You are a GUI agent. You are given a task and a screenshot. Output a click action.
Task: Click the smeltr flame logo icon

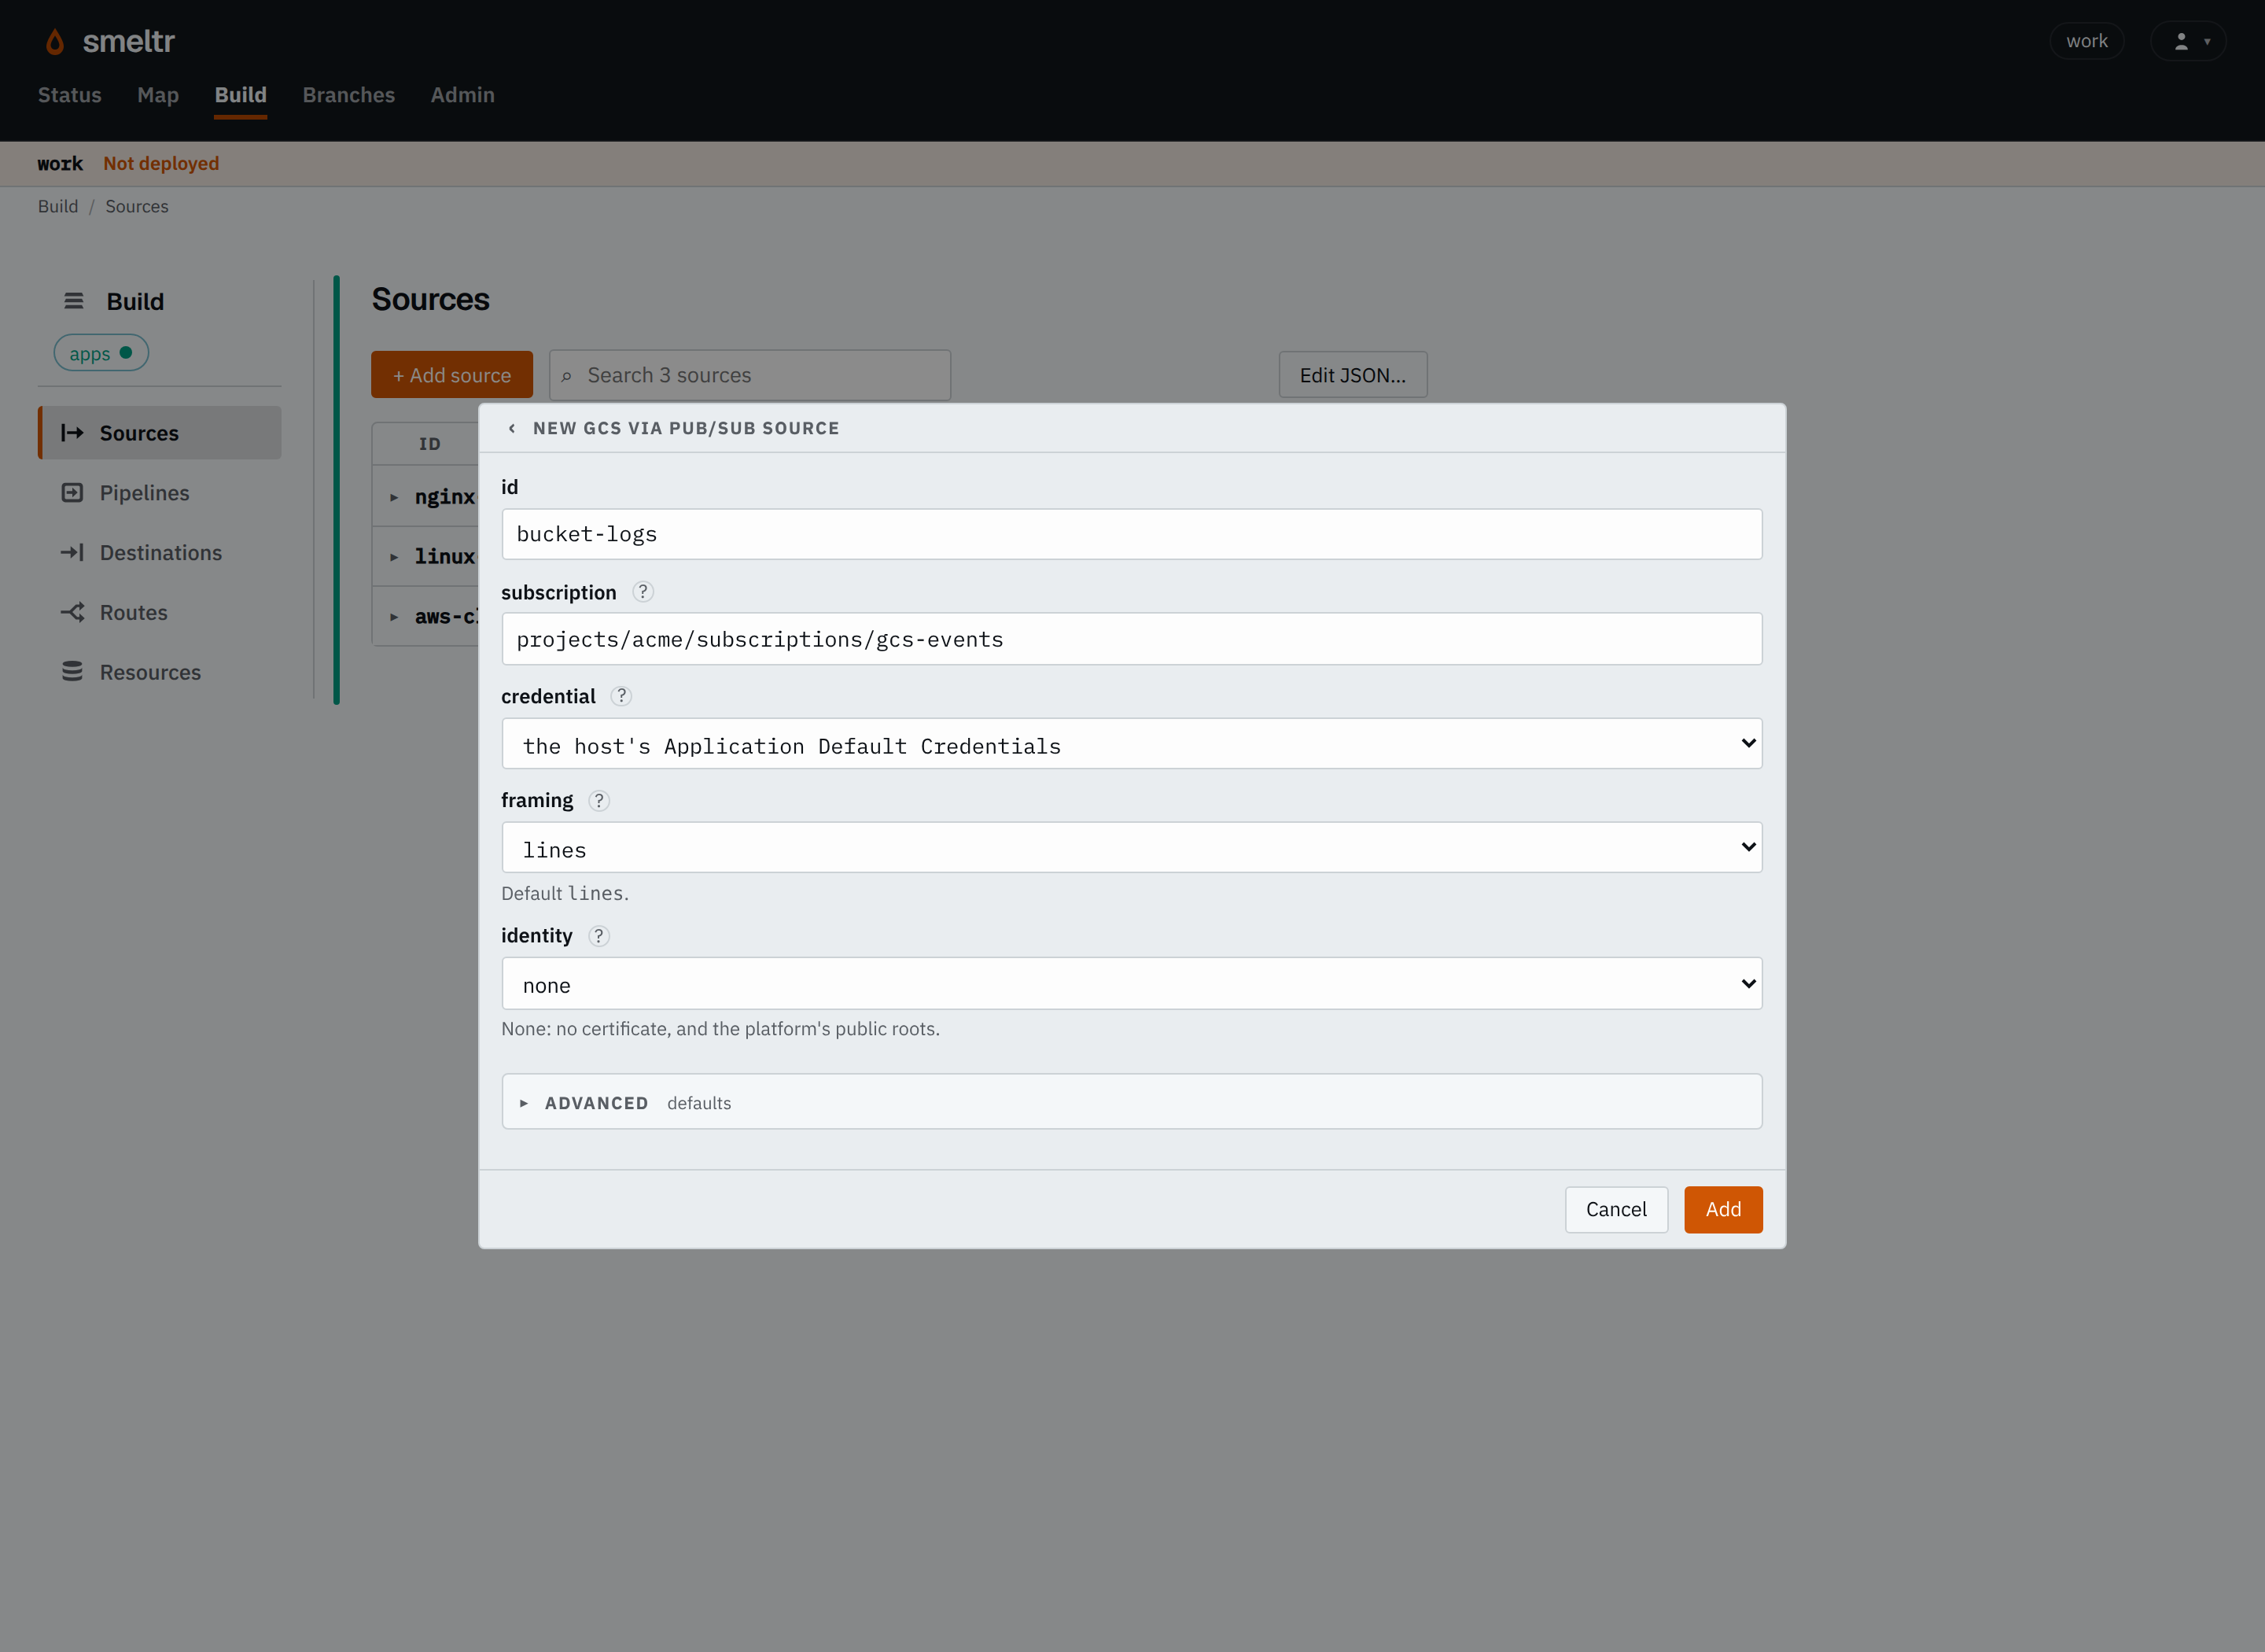(x=55, y=41)
